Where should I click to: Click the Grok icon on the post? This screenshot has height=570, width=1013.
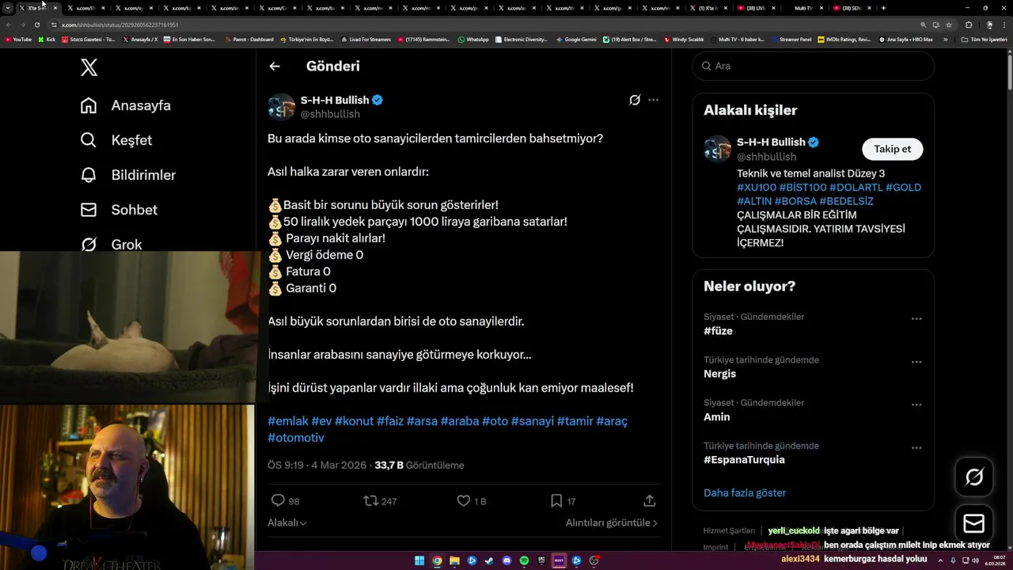click(x=635, y=100)
